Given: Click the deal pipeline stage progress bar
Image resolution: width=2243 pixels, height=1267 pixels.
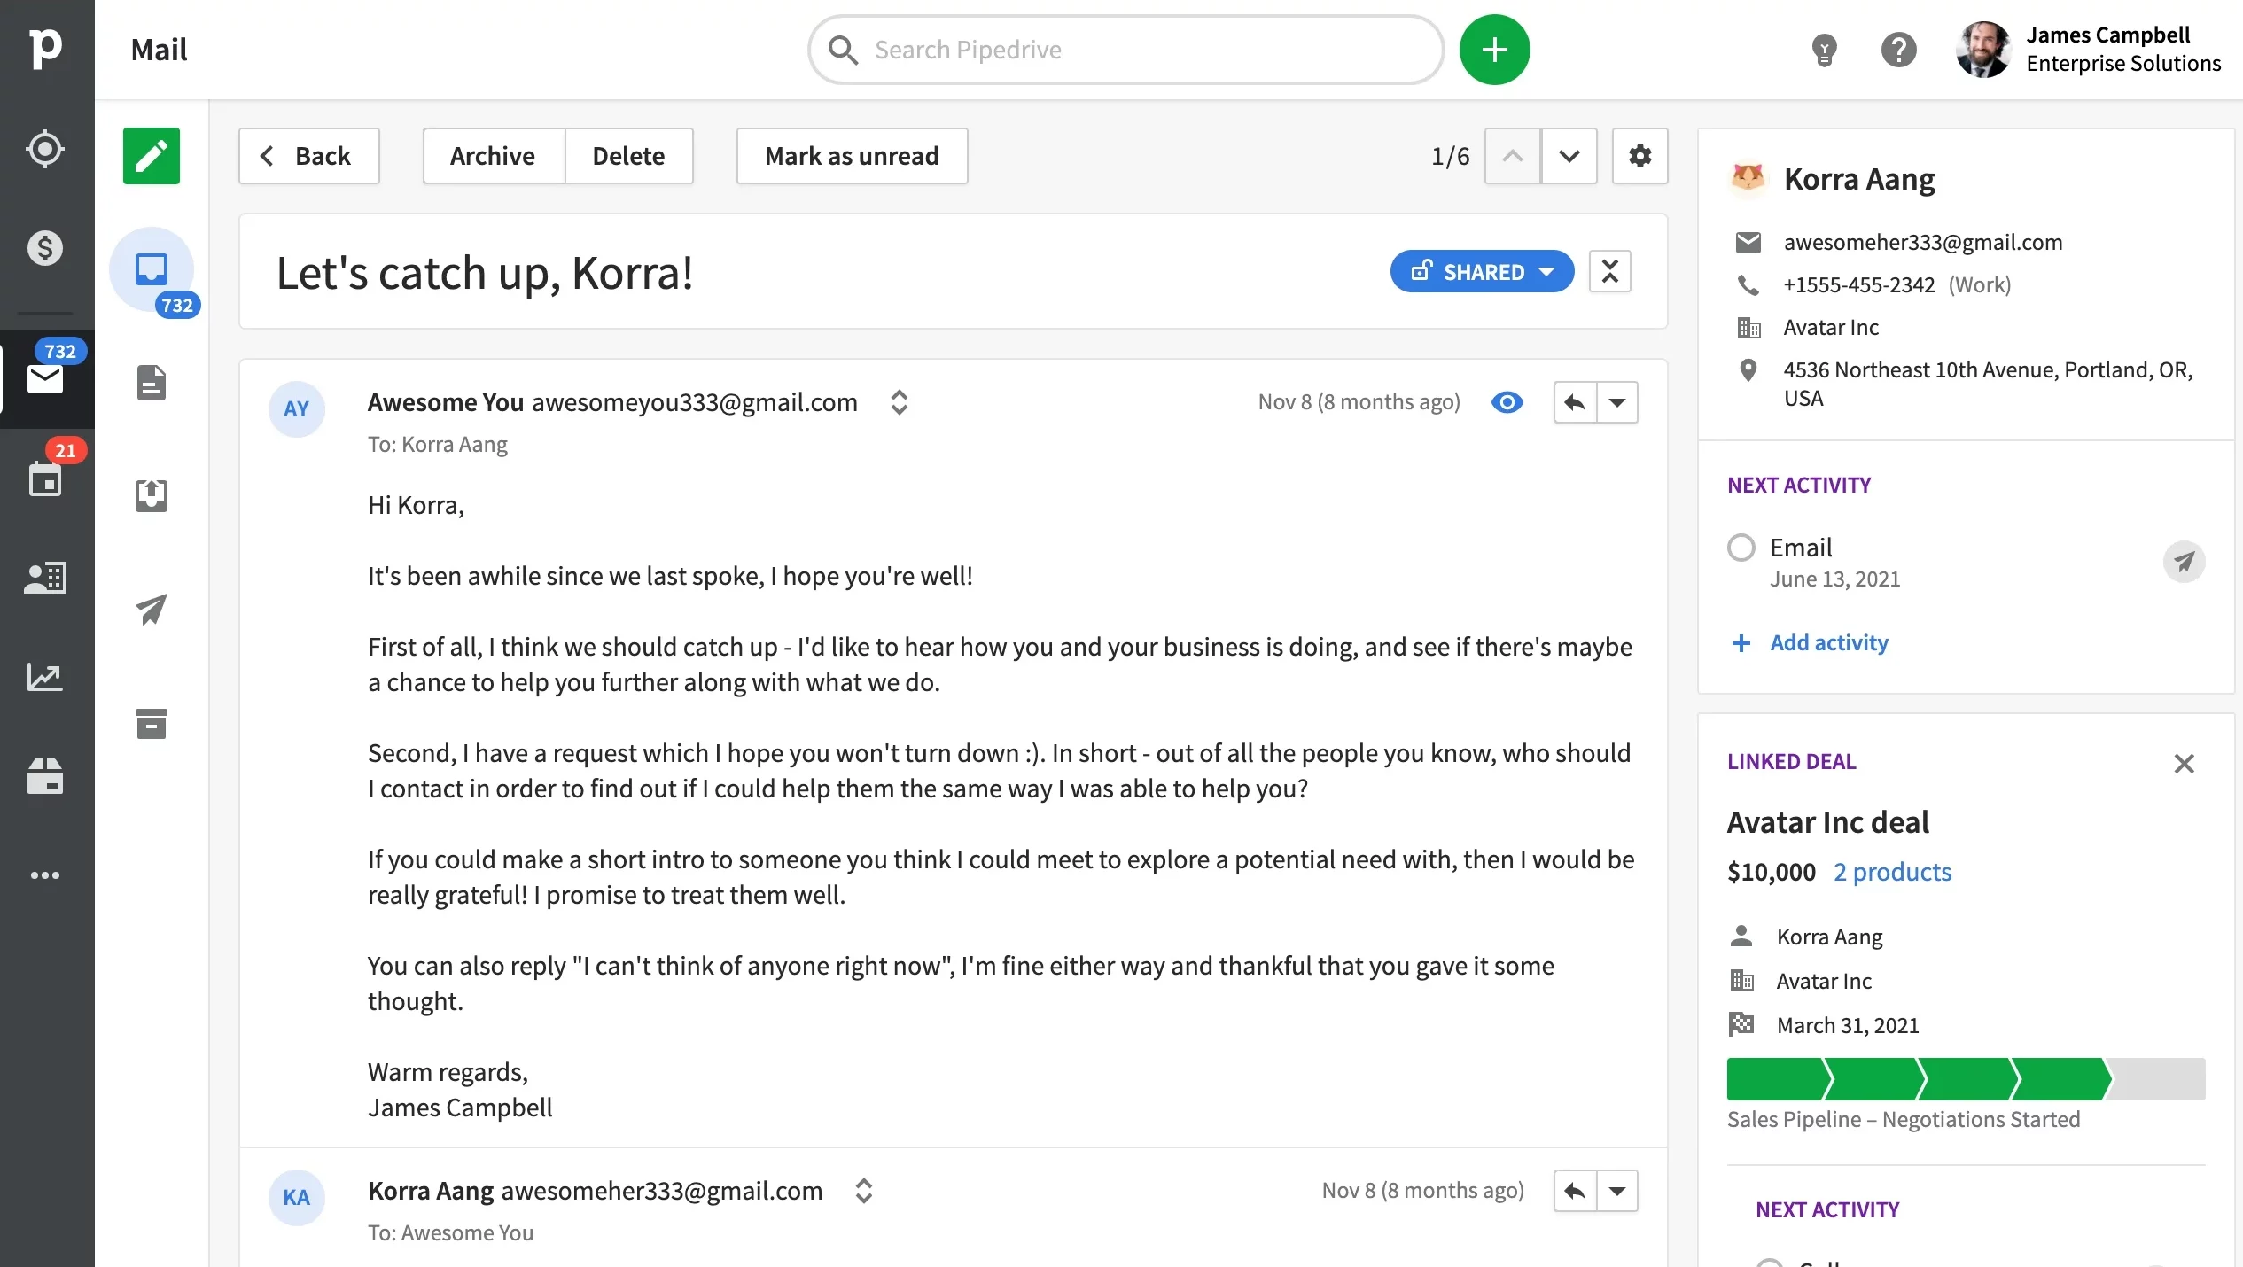Looking at the screenshot, I should click(x=1965, y=1079).
